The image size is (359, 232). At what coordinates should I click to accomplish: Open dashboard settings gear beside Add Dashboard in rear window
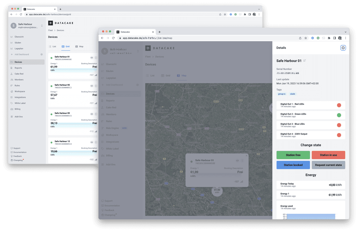coord(42,54)
